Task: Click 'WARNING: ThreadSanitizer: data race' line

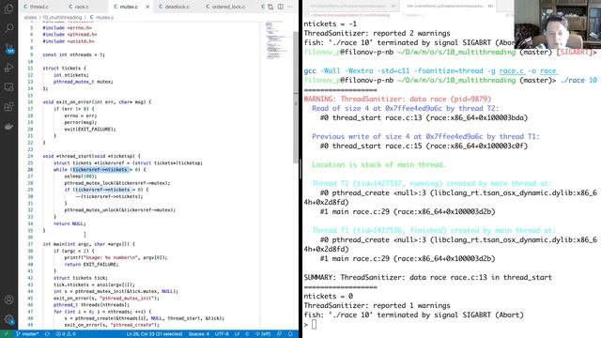Action: click(397, 99)
